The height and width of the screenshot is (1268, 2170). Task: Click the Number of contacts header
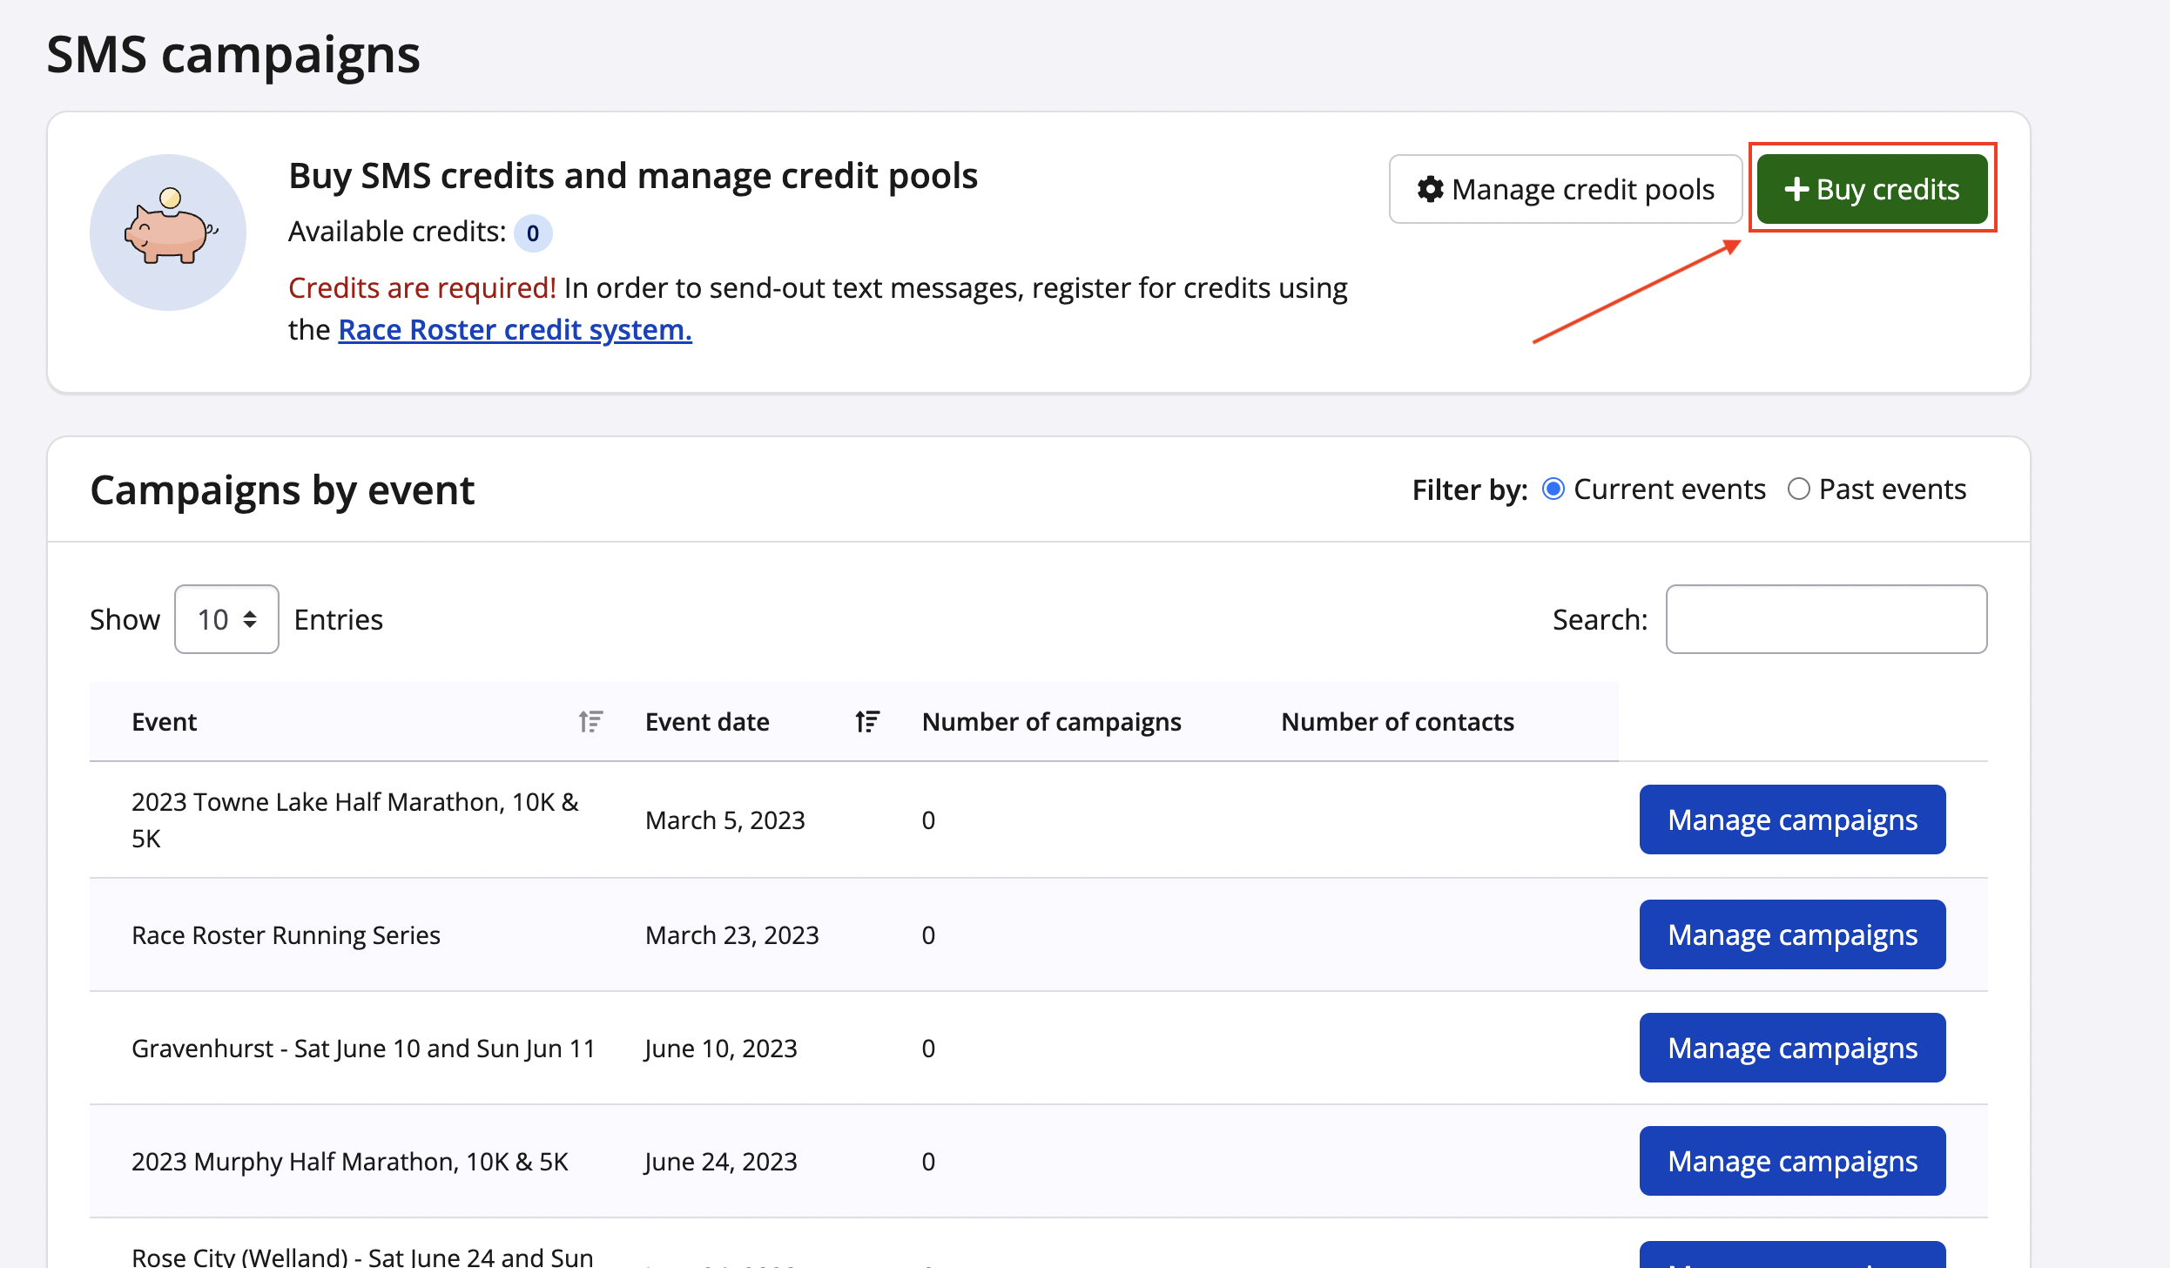(x=1397, y=722)
